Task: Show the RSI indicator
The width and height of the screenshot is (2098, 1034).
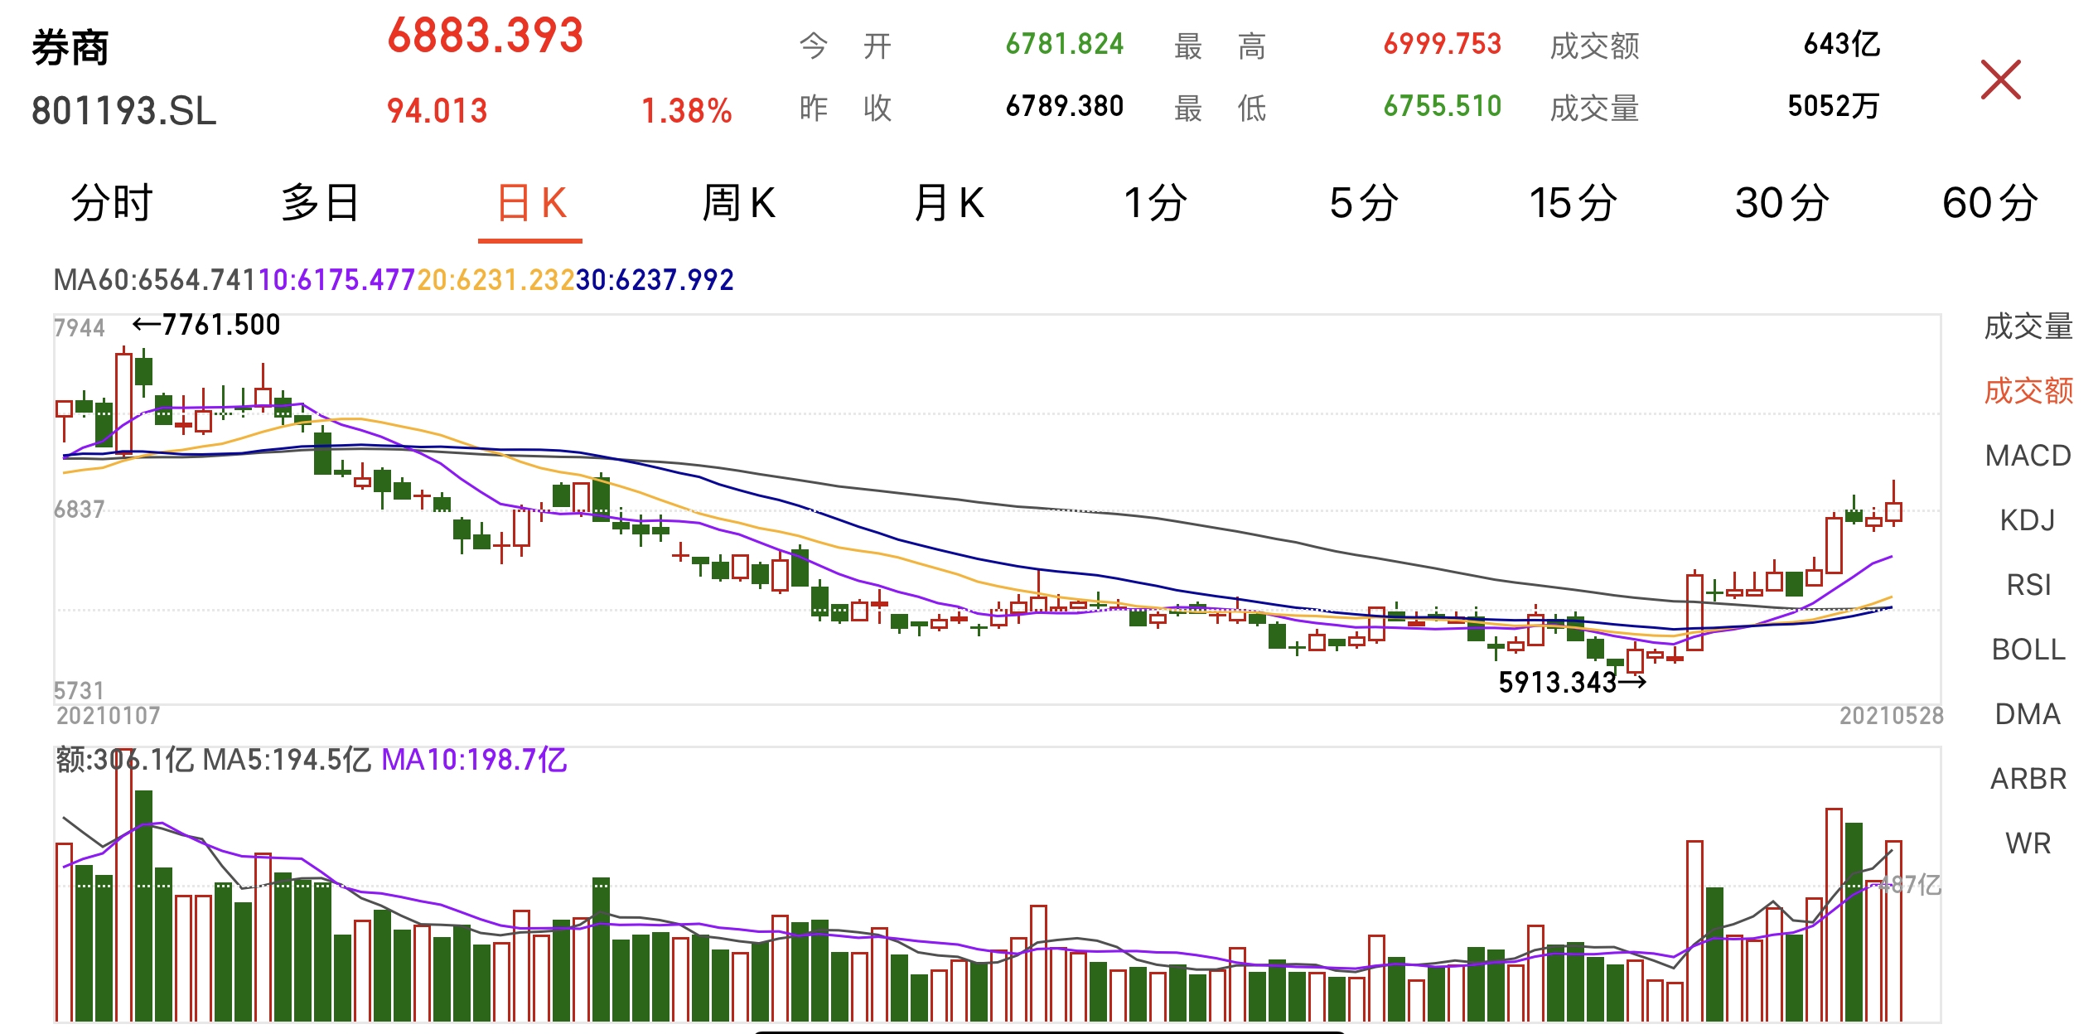Action: click(2025, 584)
